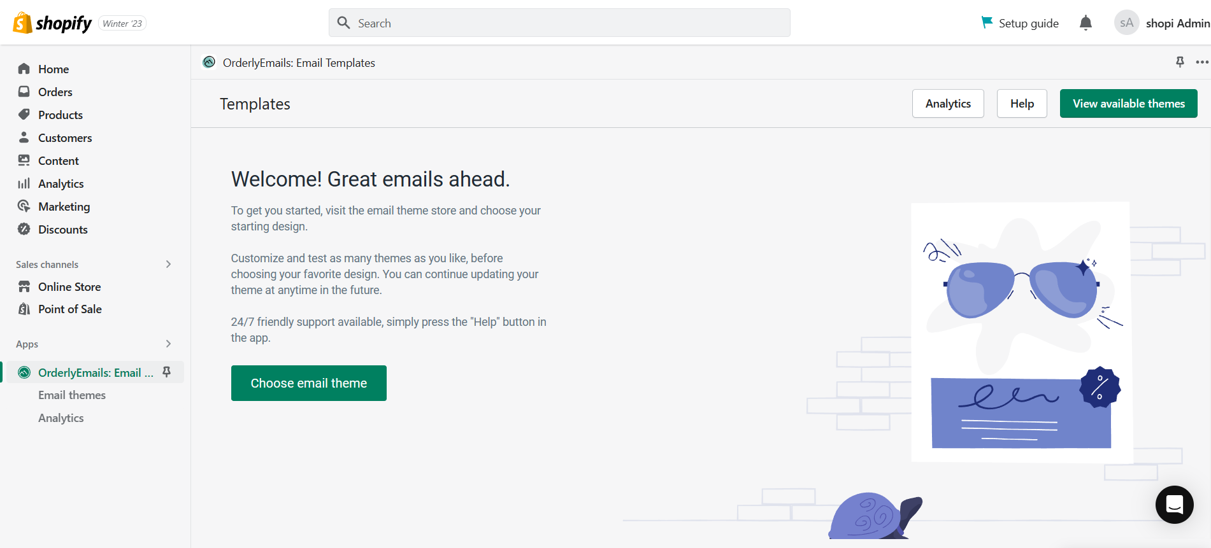This screenshot has height=548, width=1211.
Task: Click the Shopify logo
Action: pyautogui.click(x=52, y=23)
